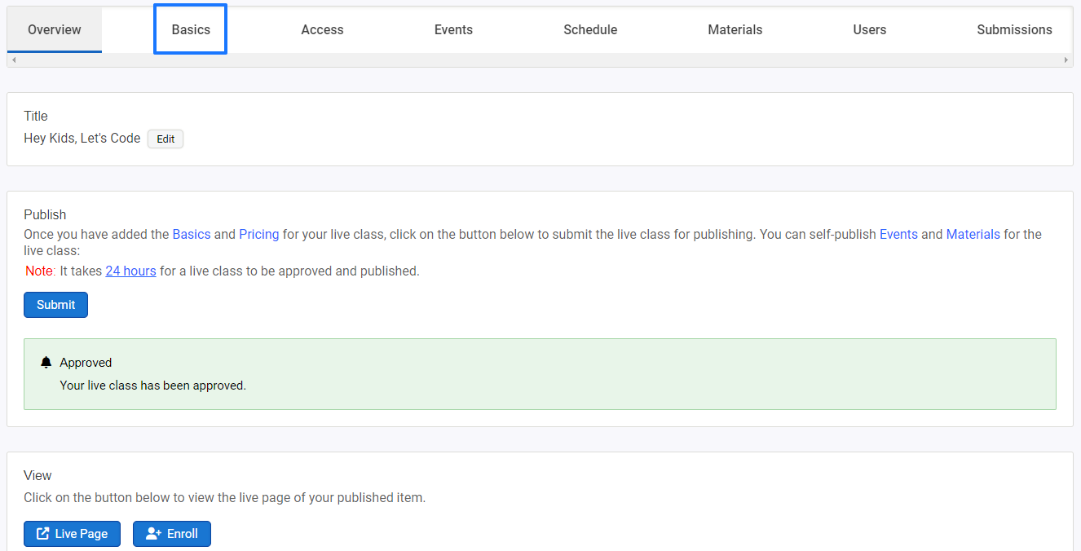
Task: Click the title text "Hey Kids, Let's Code"
Action: tap(82, 139)
